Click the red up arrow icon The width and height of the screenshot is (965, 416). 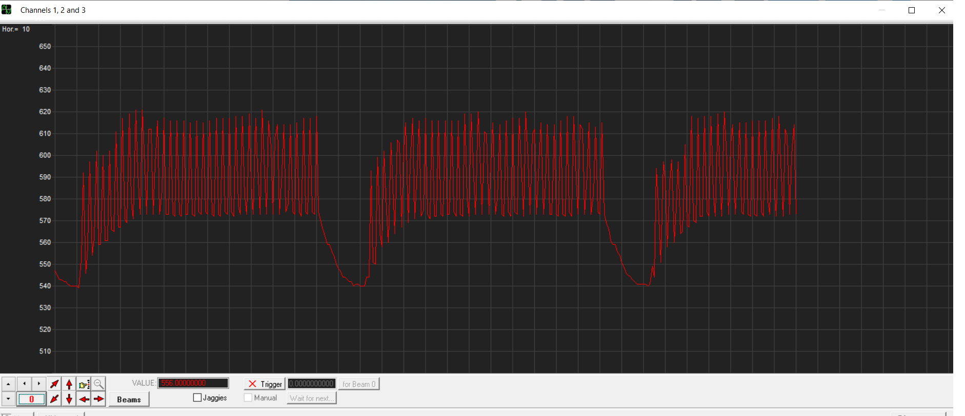pos(69,384)
